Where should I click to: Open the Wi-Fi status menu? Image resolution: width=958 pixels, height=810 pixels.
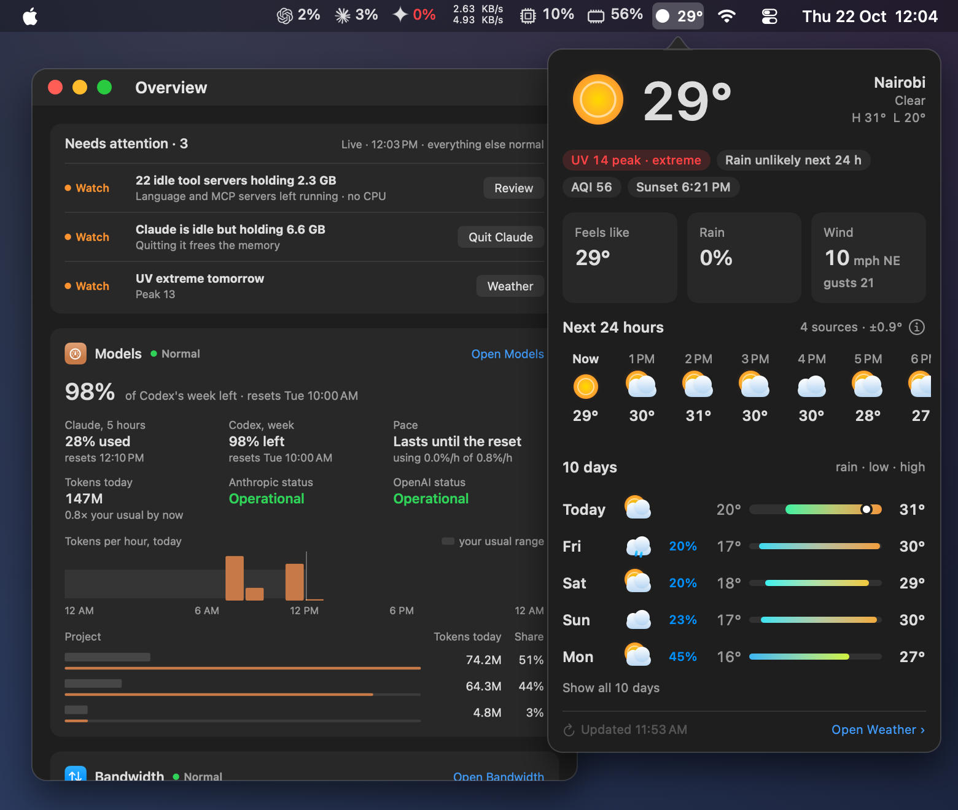pos(726,16)
